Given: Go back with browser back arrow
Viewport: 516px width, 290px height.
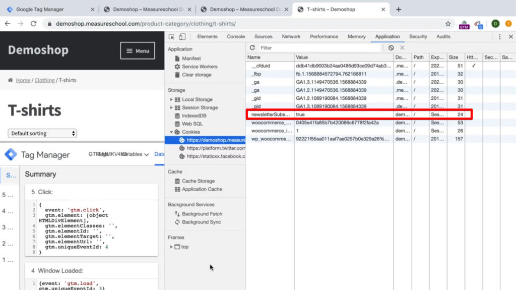Looking at the screenshot, I should 8,24.
